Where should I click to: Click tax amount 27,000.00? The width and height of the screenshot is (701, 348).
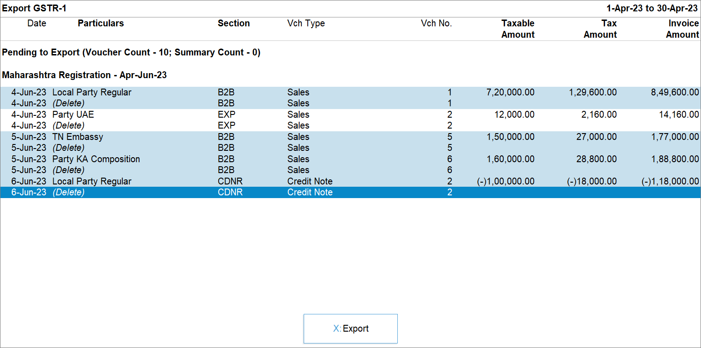coord(596,137)
